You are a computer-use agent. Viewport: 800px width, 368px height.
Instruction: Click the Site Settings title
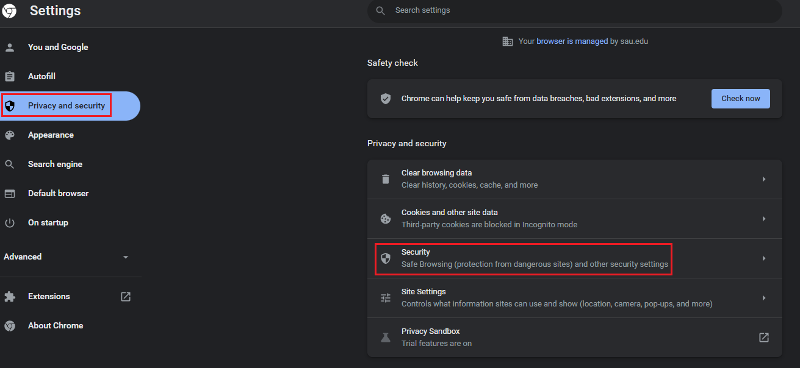[423, 292]
